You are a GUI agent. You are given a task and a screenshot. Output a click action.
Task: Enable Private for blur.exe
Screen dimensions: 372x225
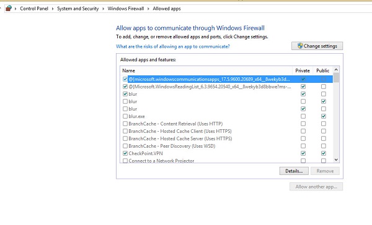[x=303, y=116]
